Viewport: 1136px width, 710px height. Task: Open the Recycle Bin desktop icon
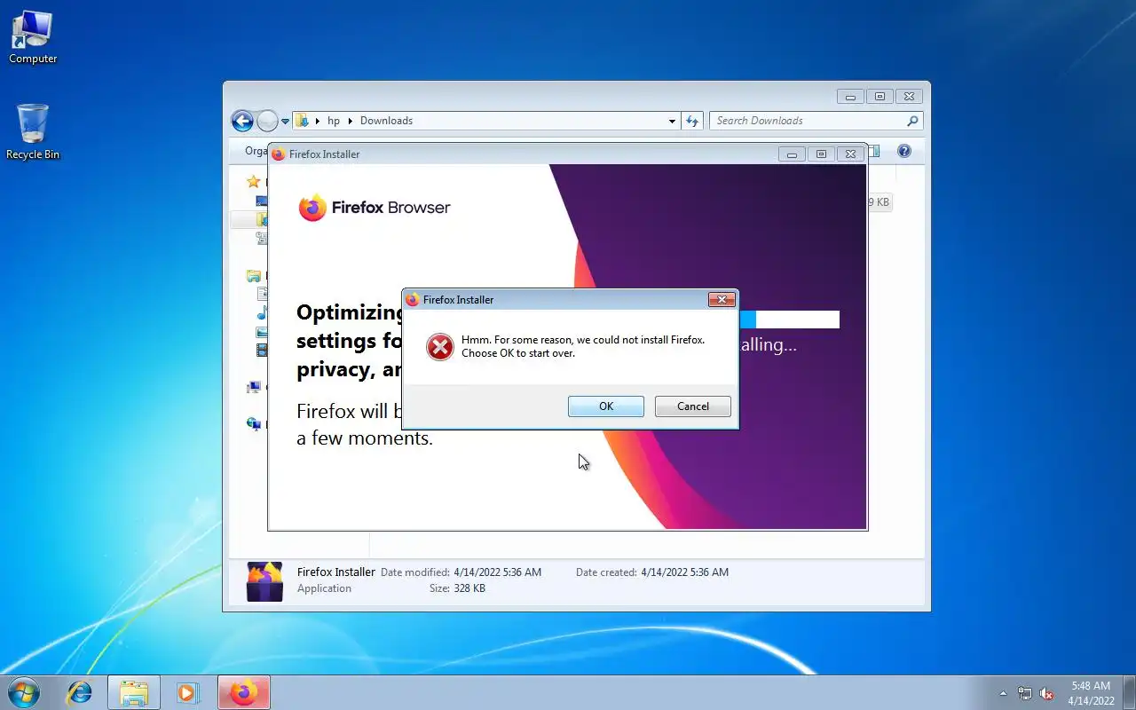[x=33, y=131]
